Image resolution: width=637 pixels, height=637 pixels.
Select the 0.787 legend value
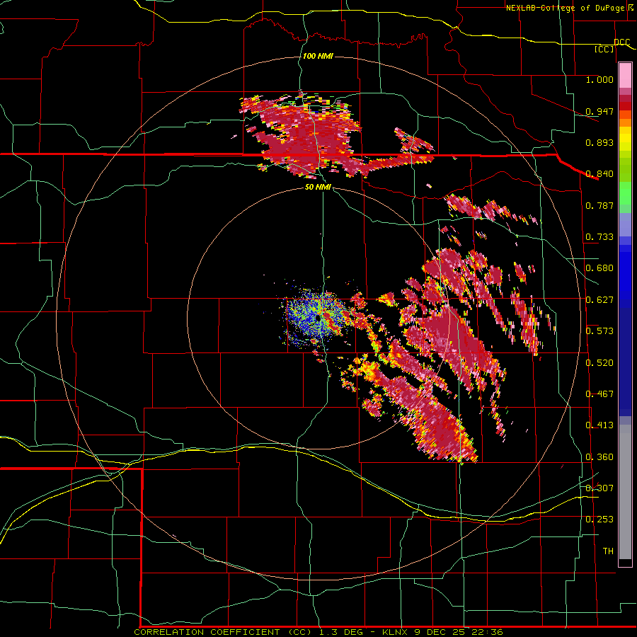(599, 205)
